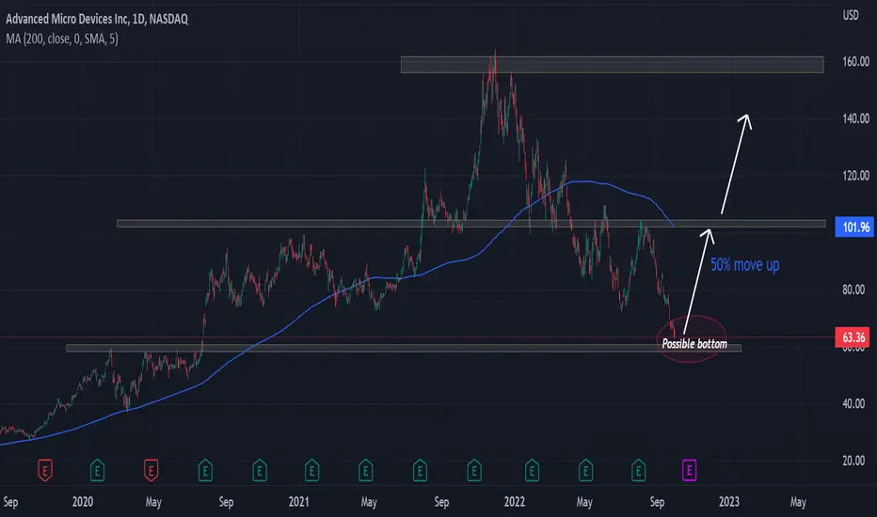Select the 'Possible bottom' text annotation

click(694, 344)
